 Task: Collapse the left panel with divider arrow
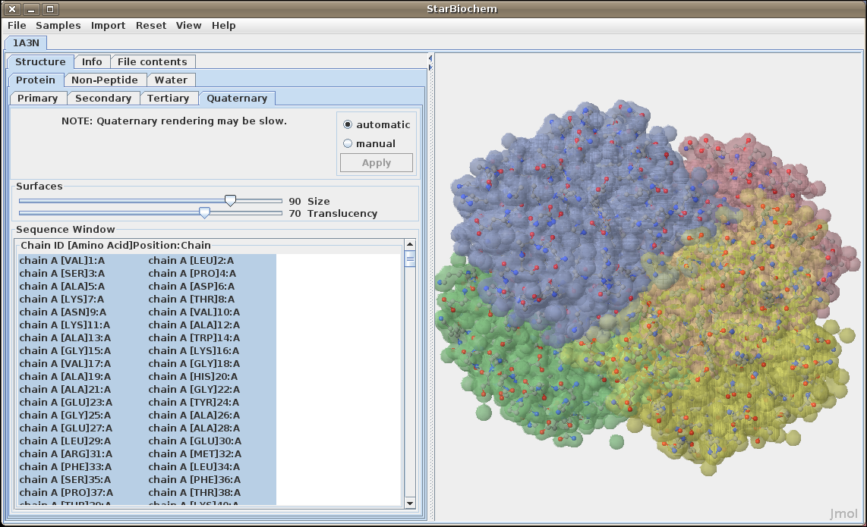point(430,58)
